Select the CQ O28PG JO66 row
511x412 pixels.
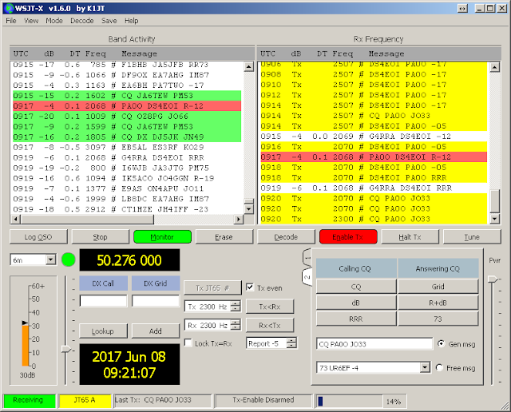(127, 117)
